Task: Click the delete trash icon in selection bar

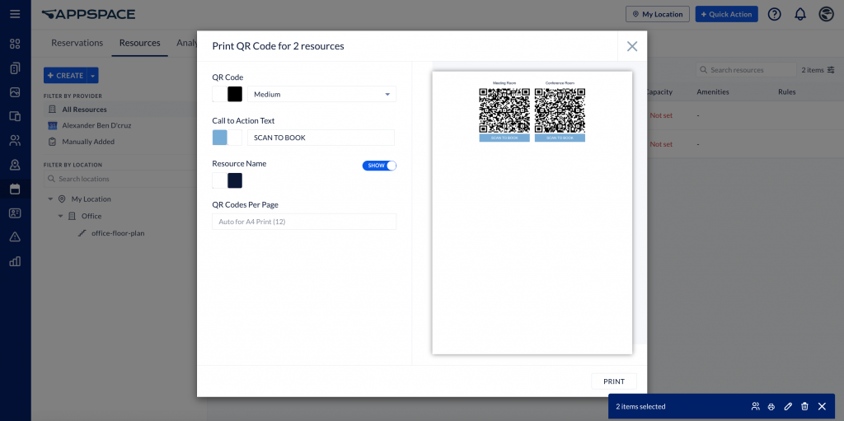Action: point(804,406)
